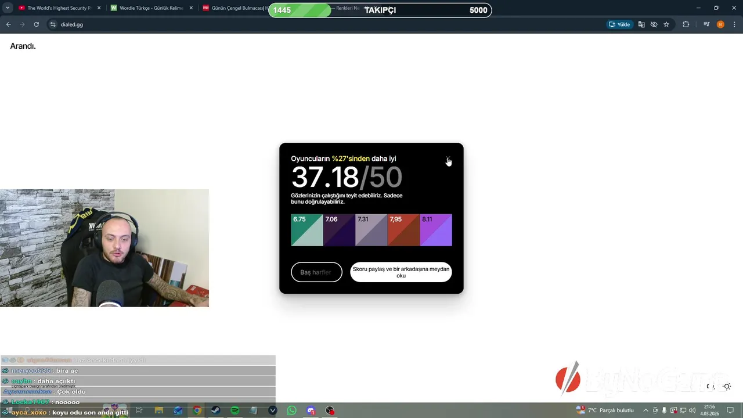Open the volume tray icon
The width and height of the screenshot is (743, 418).
(x=692, y=410)
